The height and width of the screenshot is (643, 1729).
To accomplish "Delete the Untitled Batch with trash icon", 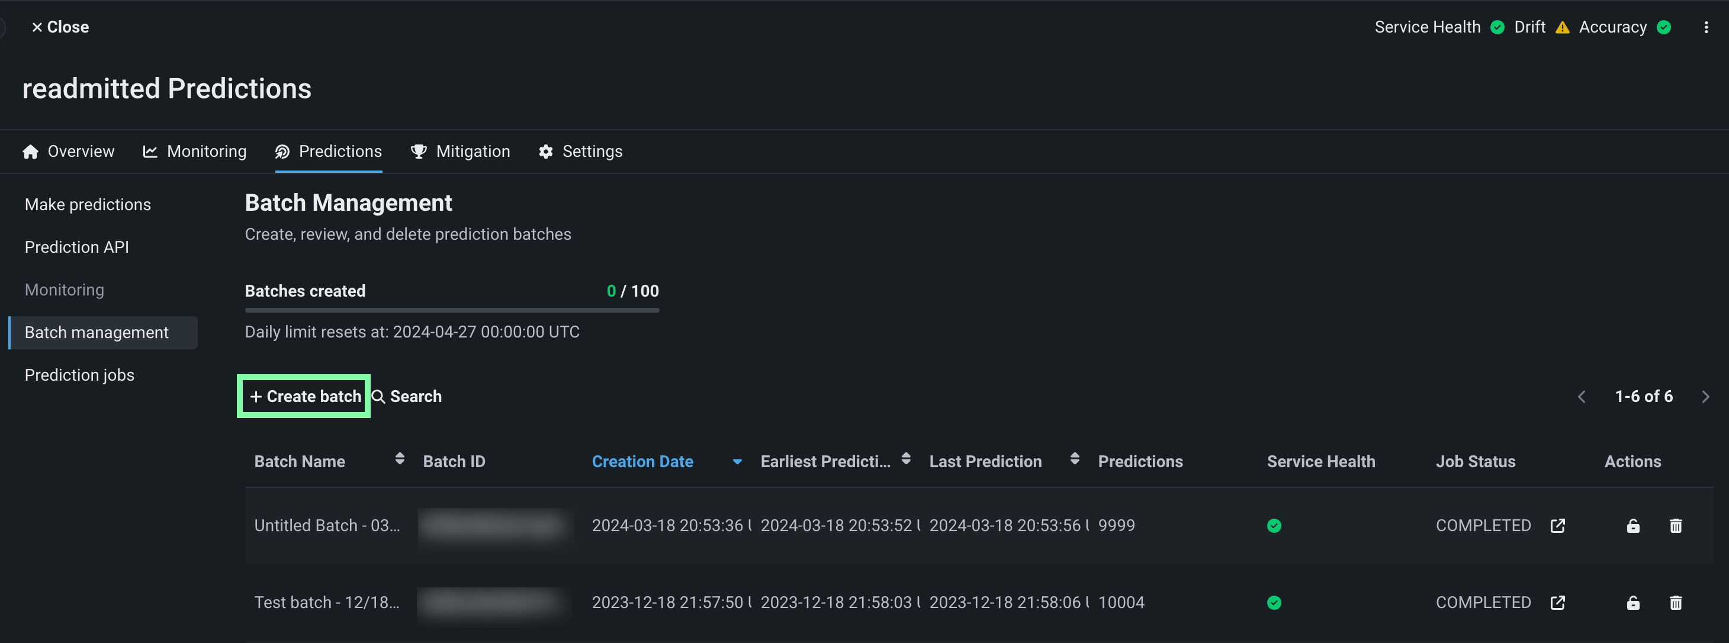I will click(x=1675, y=526).
